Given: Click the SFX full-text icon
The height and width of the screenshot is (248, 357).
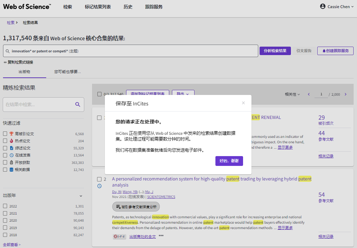Looking at the screenshot, I should pos(120,237).
